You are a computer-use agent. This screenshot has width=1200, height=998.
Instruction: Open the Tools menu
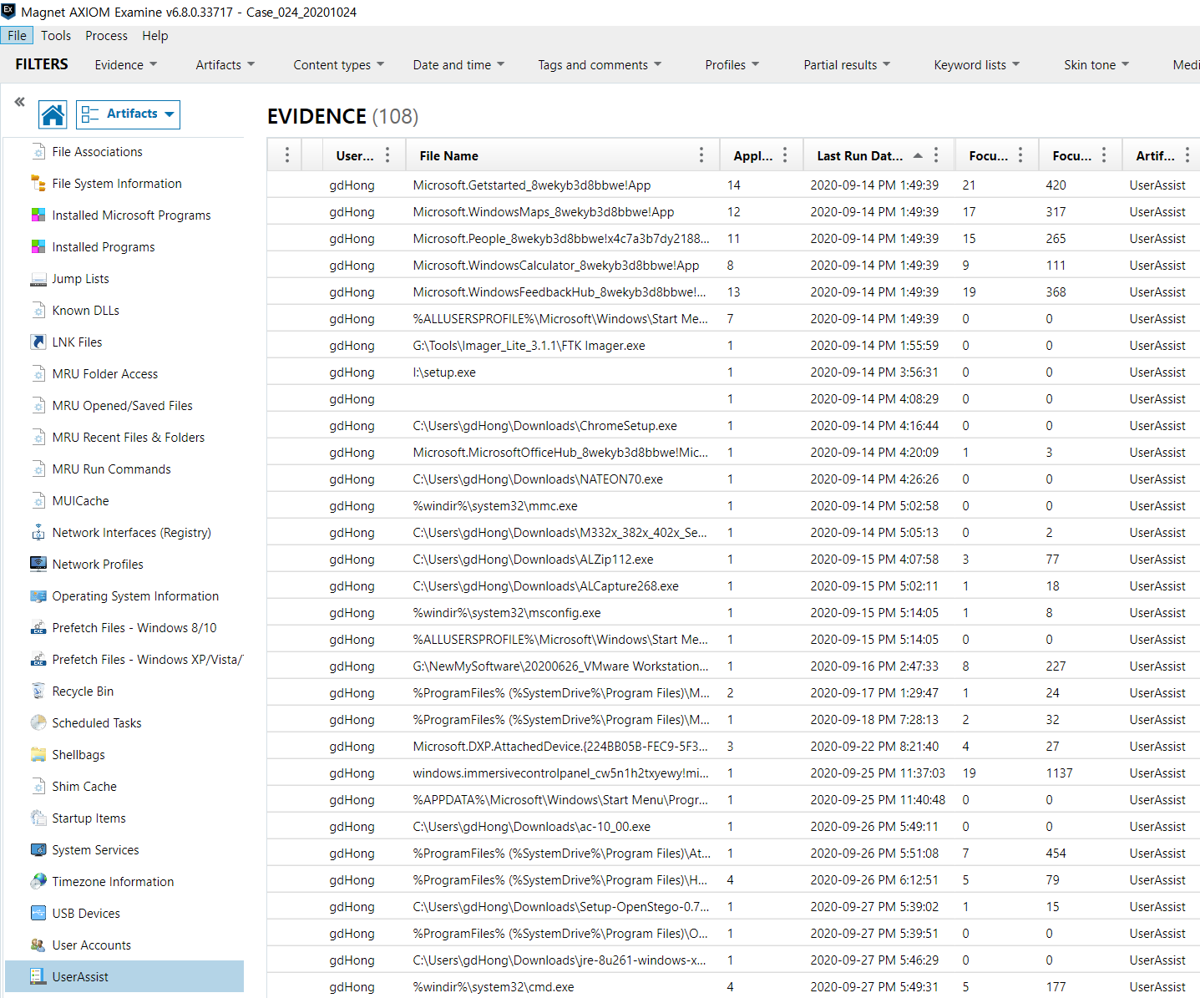56,36
